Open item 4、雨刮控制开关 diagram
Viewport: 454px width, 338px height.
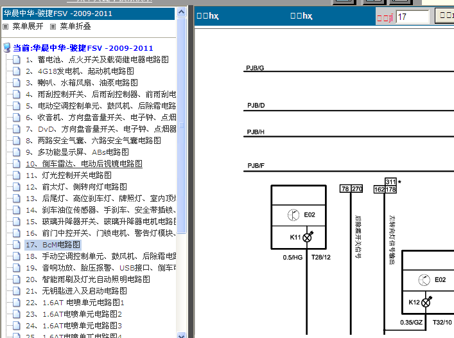point(101,94)
